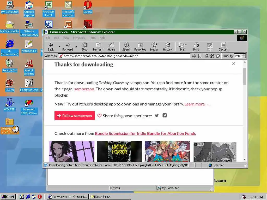Open the Favorites menu
Screen dimensions: 267x200
coord(79,38)
